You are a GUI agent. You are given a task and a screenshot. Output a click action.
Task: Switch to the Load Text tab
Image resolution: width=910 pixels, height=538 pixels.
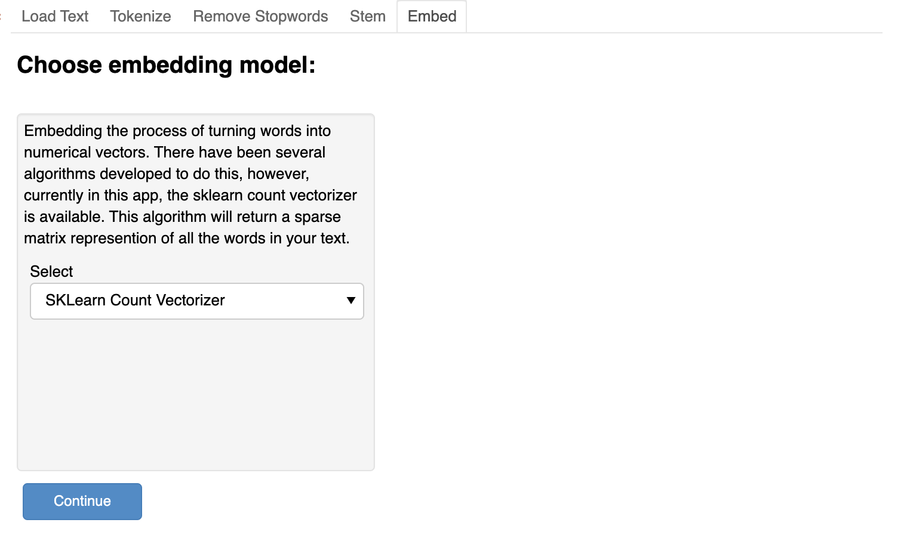tap(55, 16)
